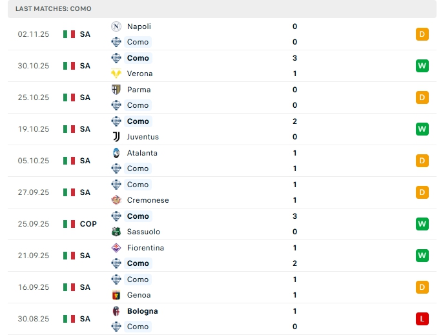
Task: Click the Verona club crest icon
Action: (116, 74)
